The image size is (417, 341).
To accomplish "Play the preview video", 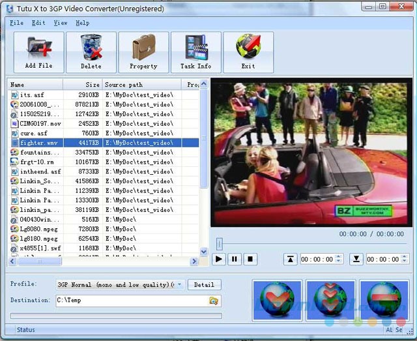I will 219,259.
